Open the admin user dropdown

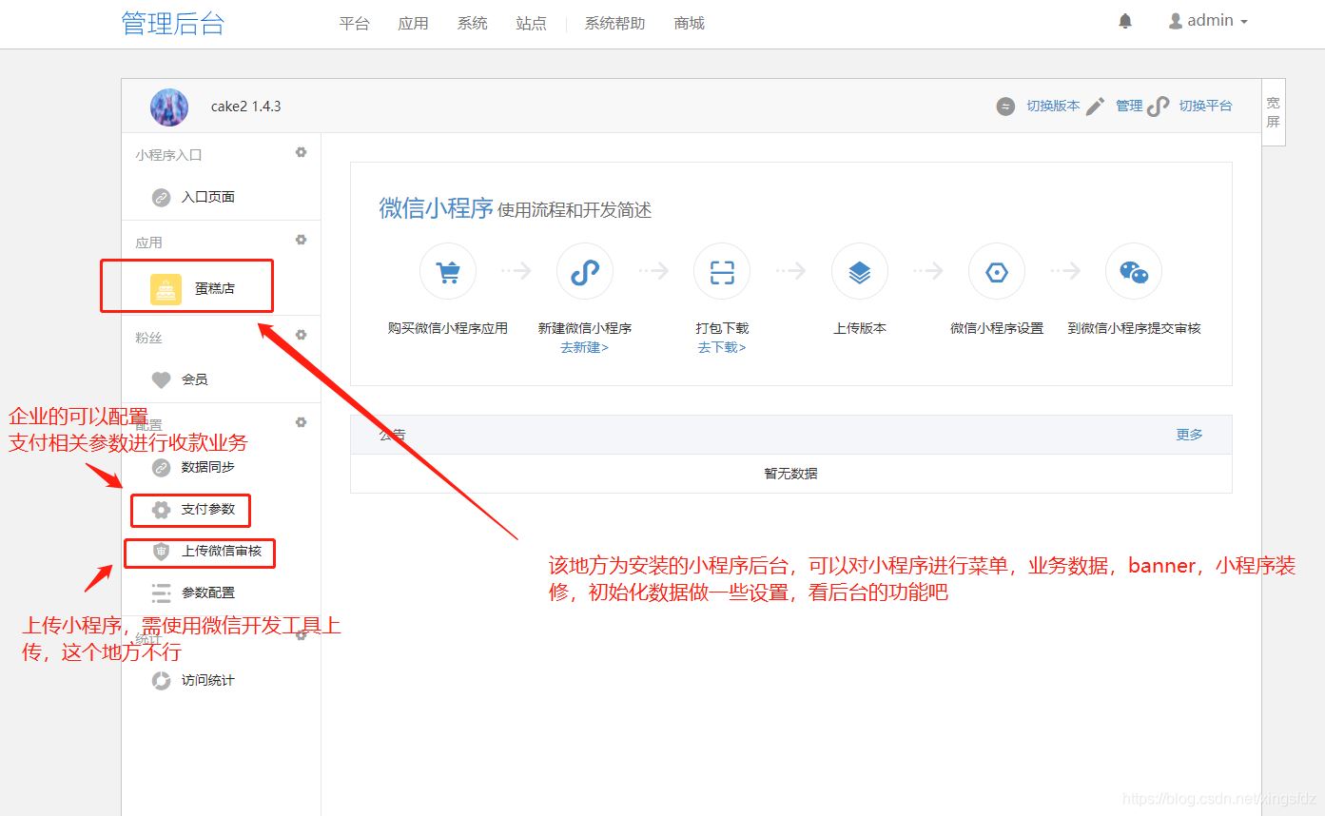pyautogui.click(x=1208, y=21)
